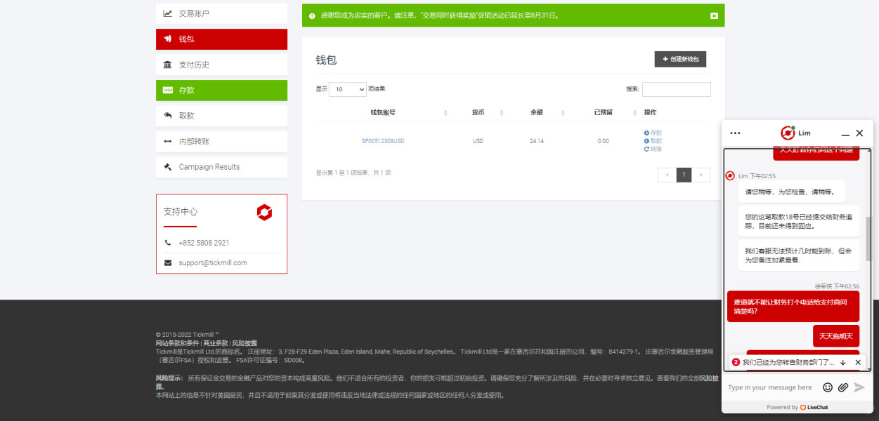This screenshot has height=421, width=879.
Task: Focus the wallet 搜索 input field
Action: (676, 90)
